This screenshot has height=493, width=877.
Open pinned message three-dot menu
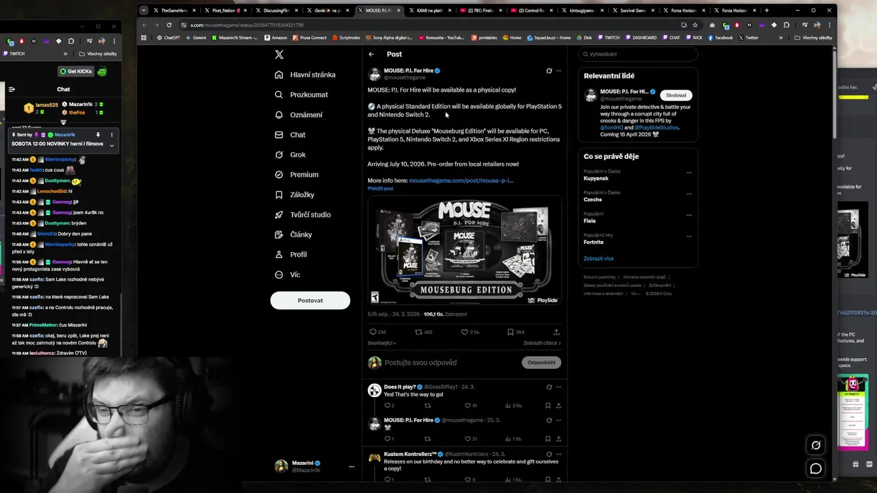click(112, 135)
